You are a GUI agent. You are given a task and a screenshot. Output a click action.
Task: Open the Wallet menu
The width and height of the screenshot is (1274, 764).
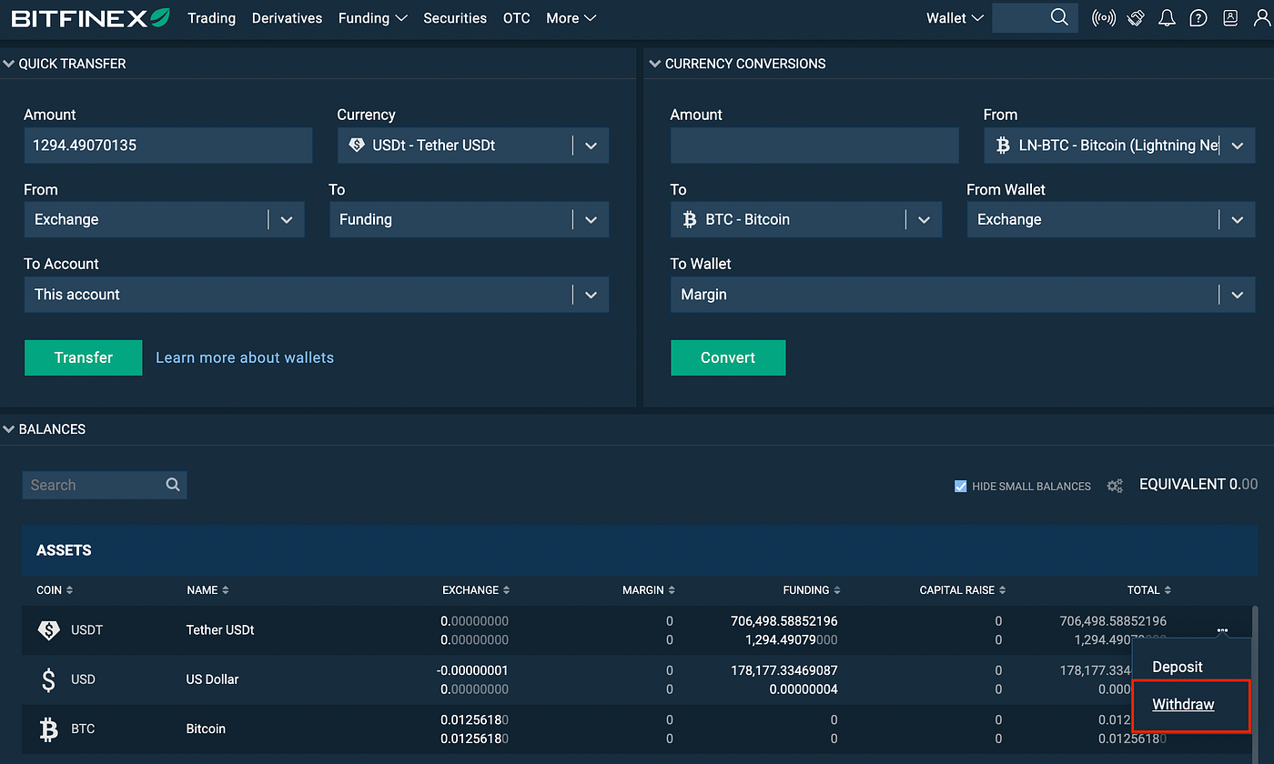[x=955, y=18]
